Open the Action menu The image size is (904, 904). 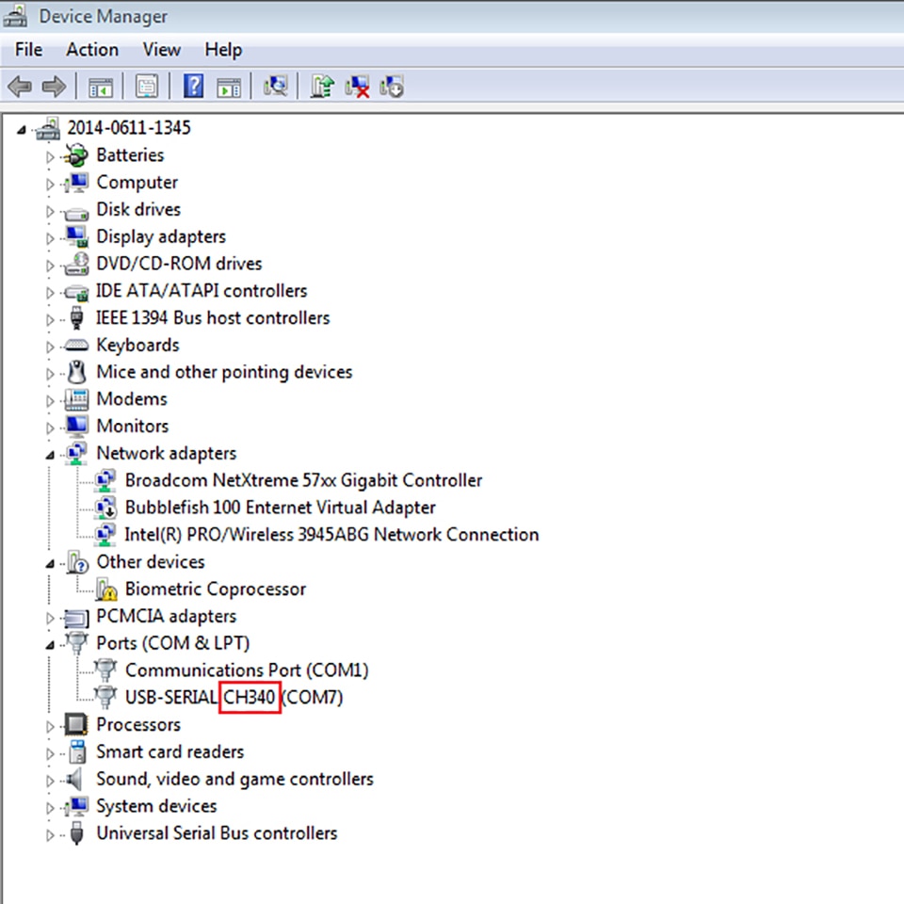pos(92,50)
